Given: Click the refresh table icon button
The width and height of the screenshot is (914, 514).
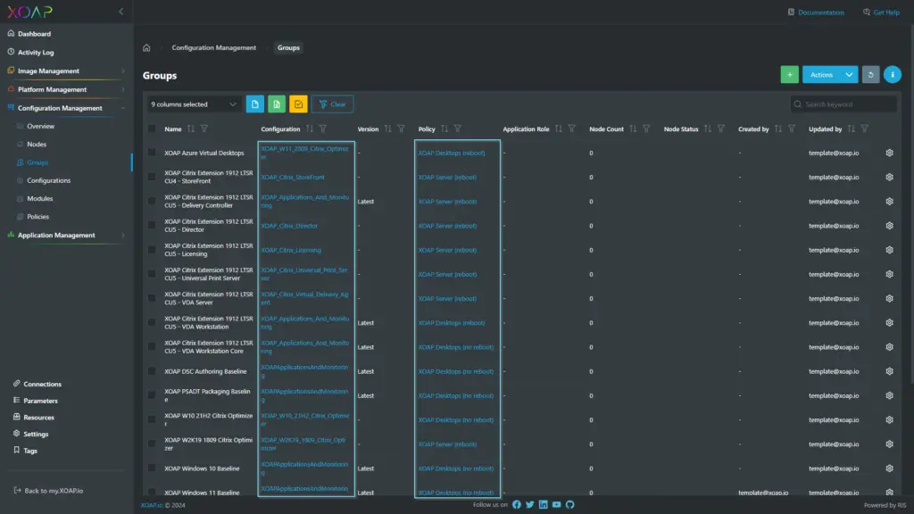Looking at the screenshot, I should pyautogui.click(x=870, y=75).
